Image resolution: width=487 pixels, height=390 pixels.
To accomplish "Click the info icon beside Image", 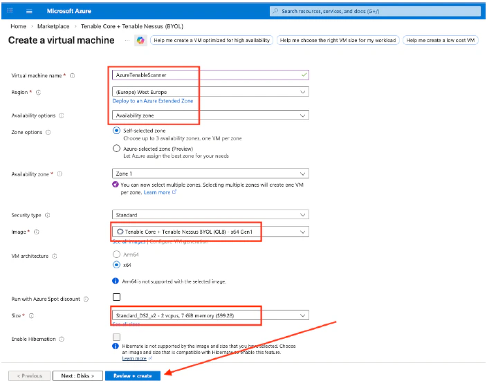I will coord(37,232).
